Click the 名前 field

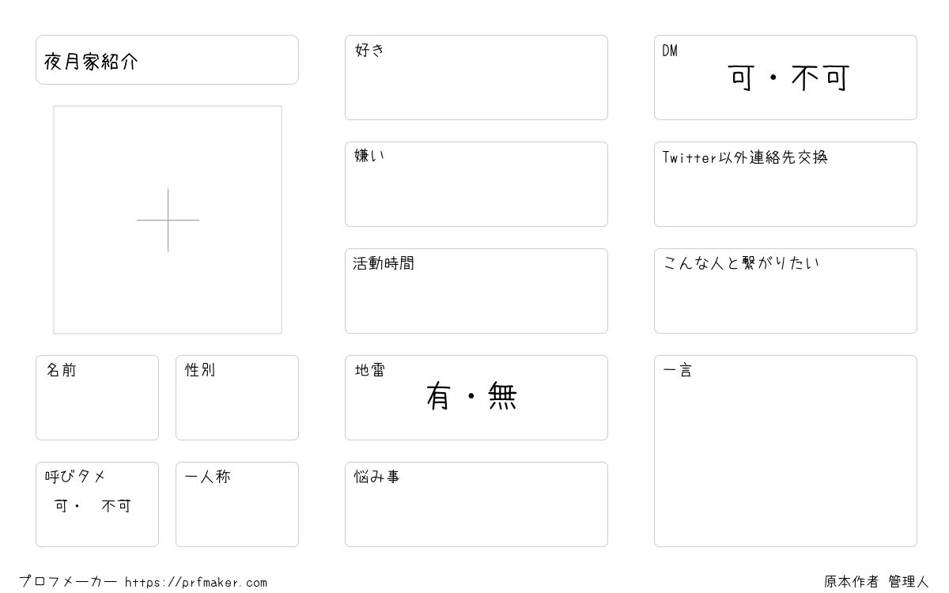[x=97, y=398]
